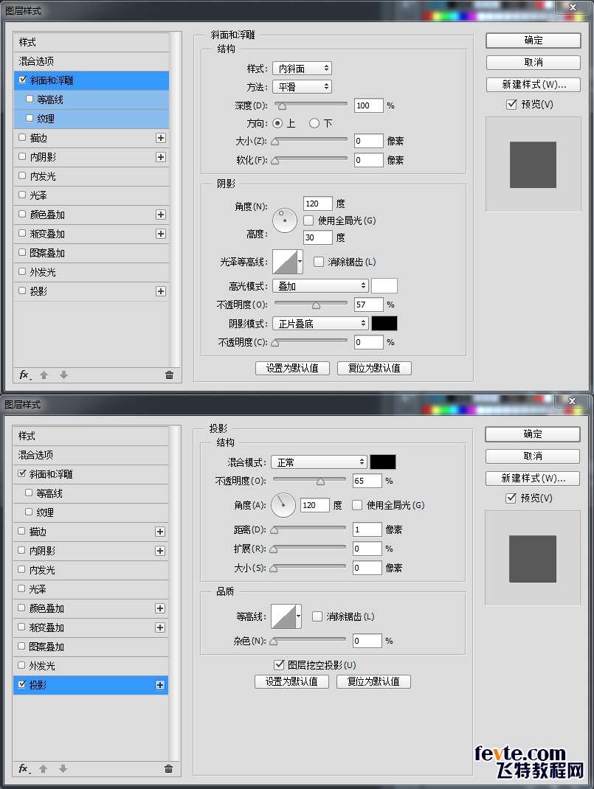This screenshot has height=789, width=594.
Task: Click the black 阴影模式 color swatch
Action: pyautogui.click(x=384, y=324)
